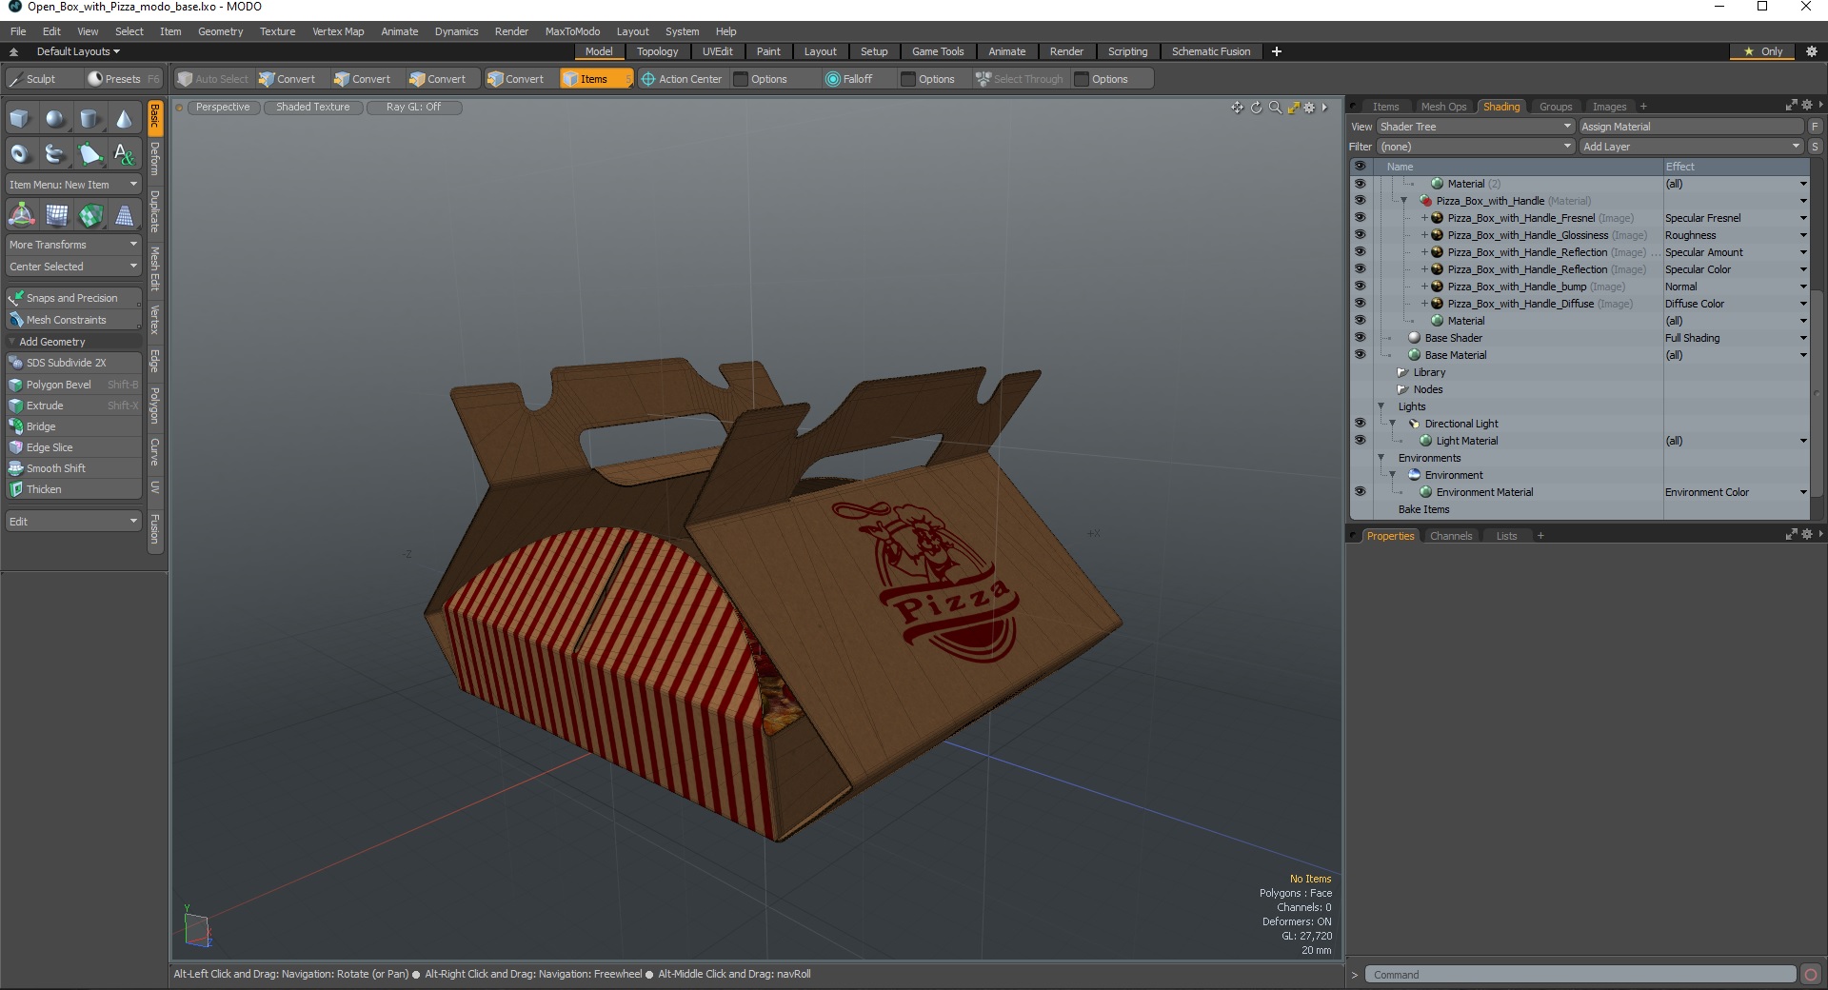The height and width of the screenshot is (990, 1828).
Task: Click the viewport rotate icon
Action: pyautogui.click(x=1256, y=108)
